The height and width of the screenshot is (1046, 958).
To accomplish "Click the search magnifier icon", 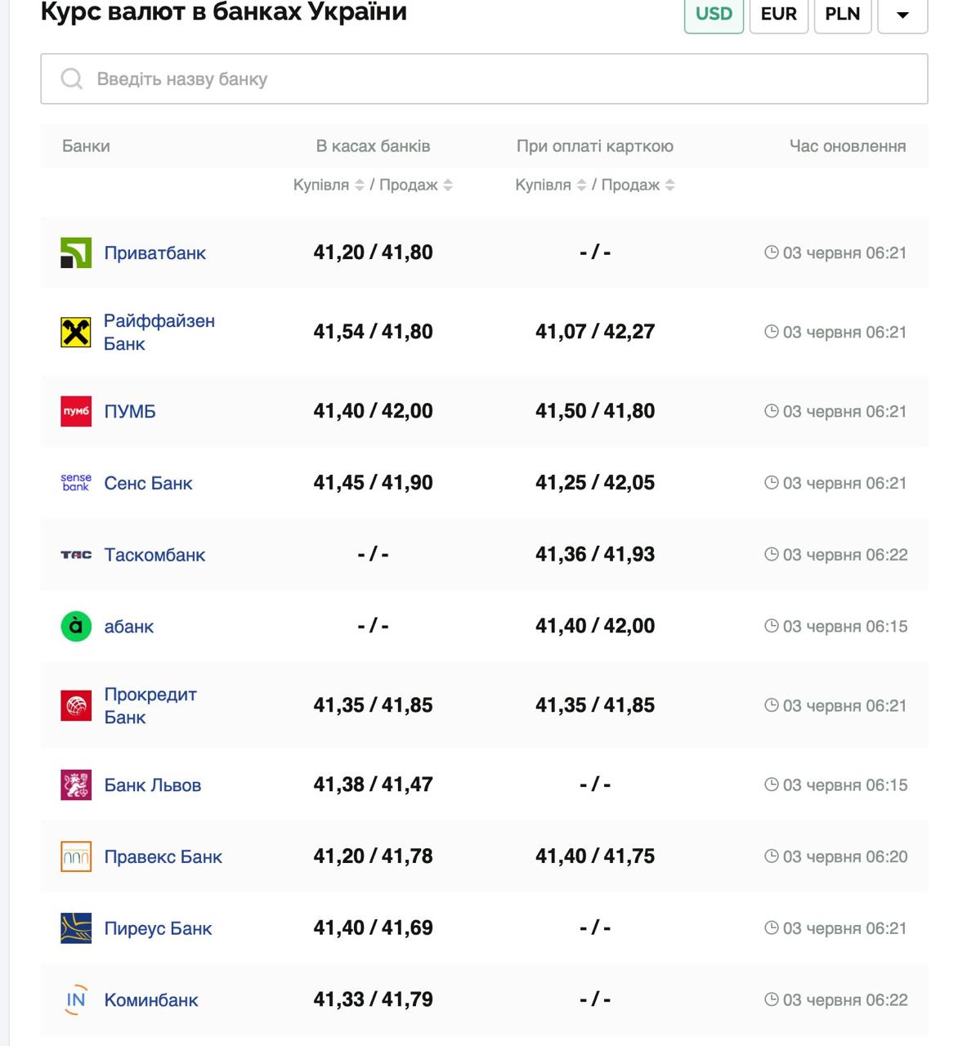I will click(x=72, y=79).
